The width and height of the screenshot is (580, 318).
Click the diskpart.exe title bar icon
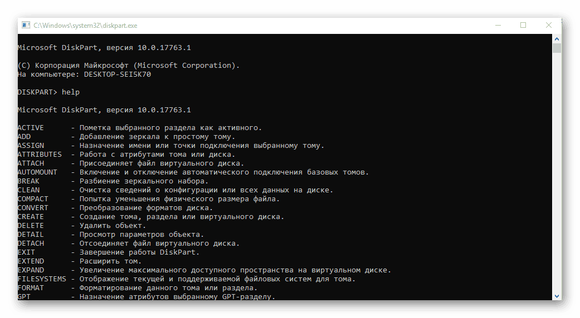pyautogui.click(x=26, y=25)
